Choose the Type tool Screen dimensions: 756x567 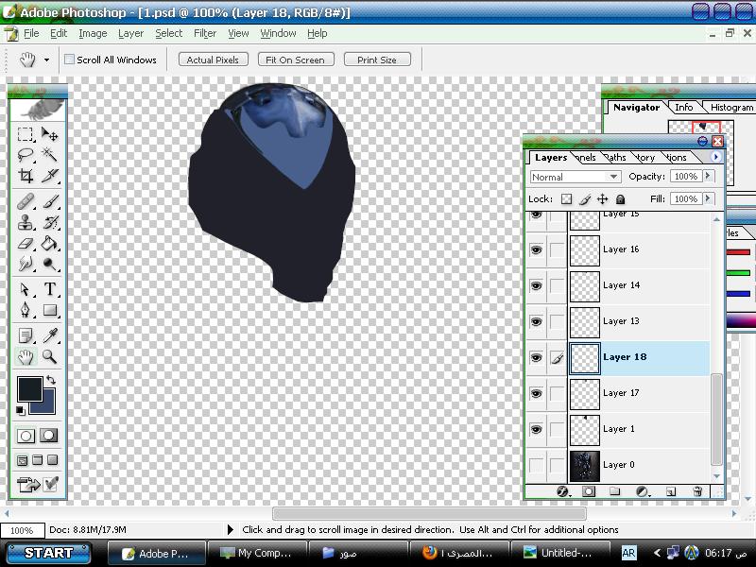50,290
